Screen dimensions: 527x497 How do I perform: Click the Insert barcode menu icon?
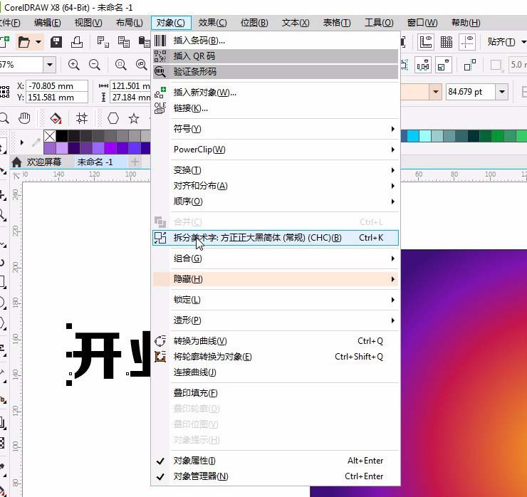click(x=160, y=41)
